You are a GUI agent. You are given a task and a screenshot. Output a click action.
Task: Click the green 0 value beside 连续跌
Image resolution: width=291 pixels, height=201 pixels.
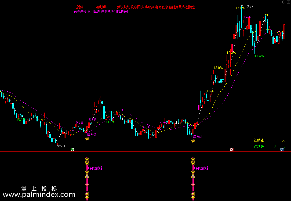(275, 146)
